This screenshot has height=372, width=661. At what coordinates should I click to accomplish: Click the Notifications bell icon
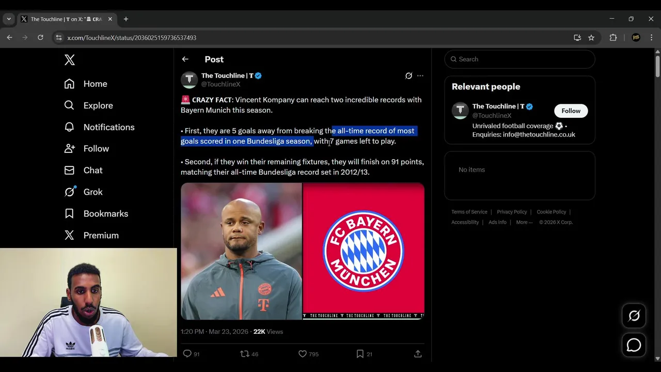tap(69, 127)
